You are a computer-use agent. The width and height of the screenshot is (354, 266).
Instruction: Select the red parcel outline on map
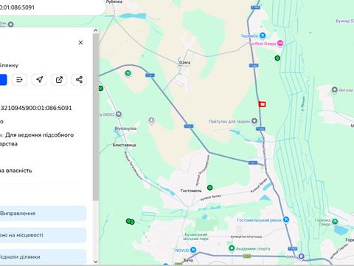263,104
